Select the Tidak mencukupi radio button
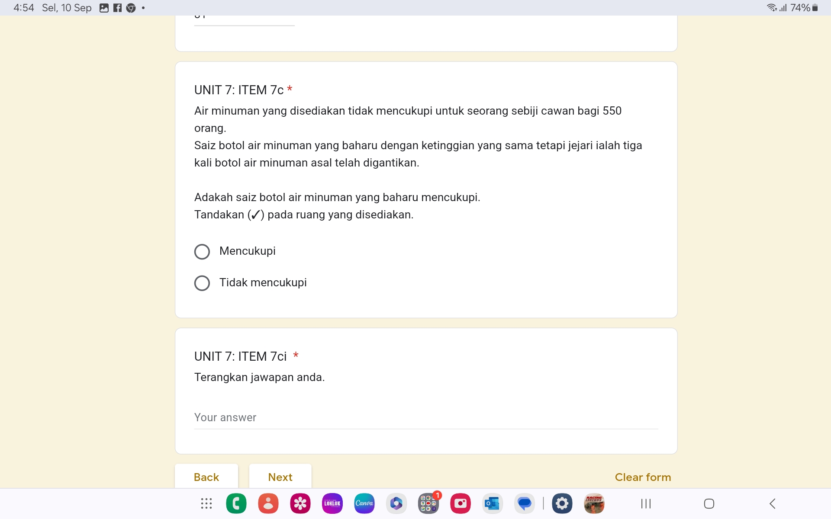Viewport: 831px width, 519px height. [202, 282]
